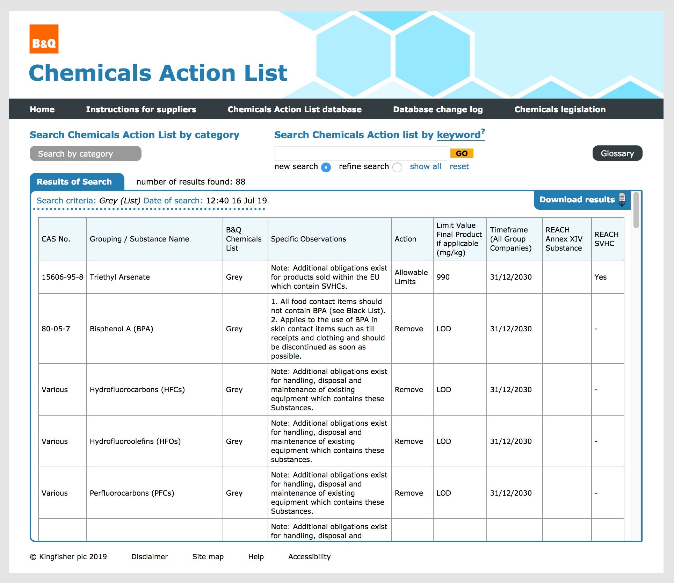Click the keyword search input field

(361, 153)
